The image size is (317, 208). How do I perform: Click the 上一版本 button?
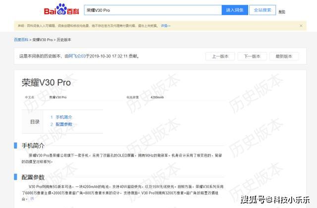tap(220, 56)
